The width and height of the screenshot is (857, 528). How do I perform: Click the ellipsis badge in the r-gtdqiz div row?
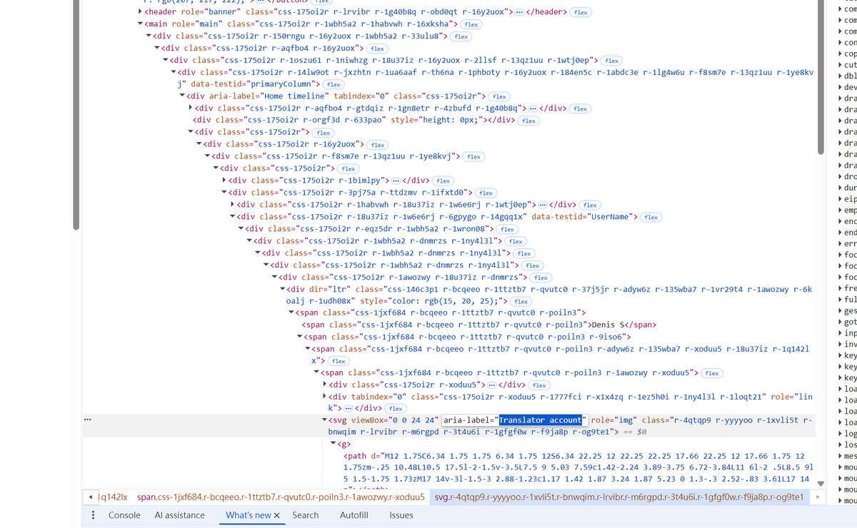click(x=534, y=108)
